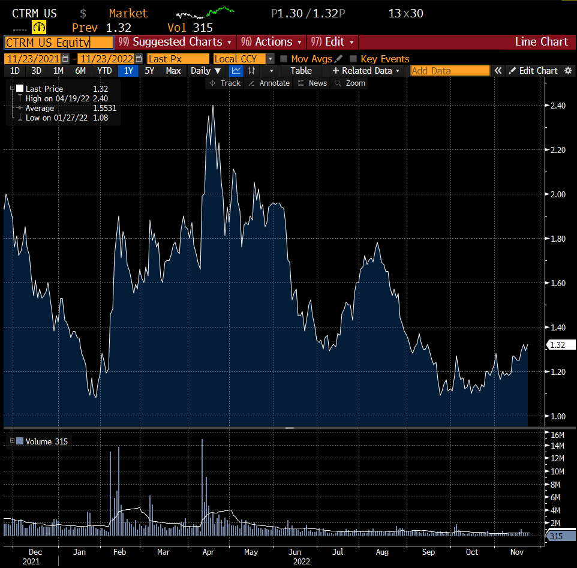Select the 1Y time range
The image size is (577, 568).
[128, 71]
